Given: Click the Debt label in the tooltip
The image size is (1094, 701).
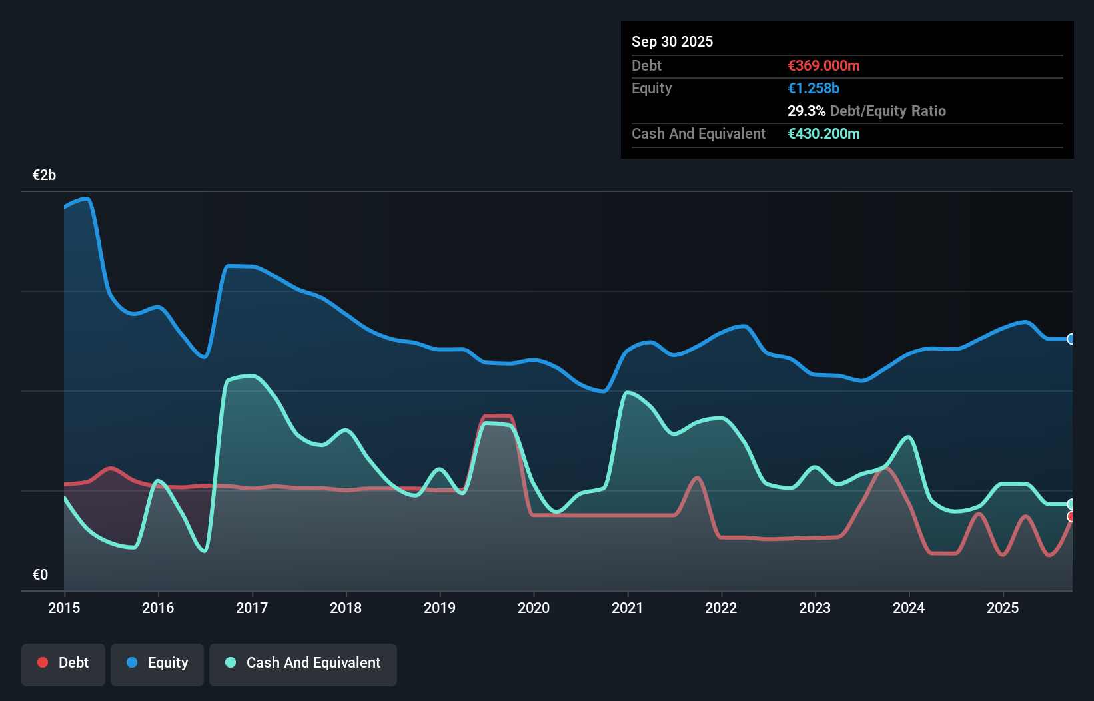Looking at the screenshot, I should [x=646, y=66].
